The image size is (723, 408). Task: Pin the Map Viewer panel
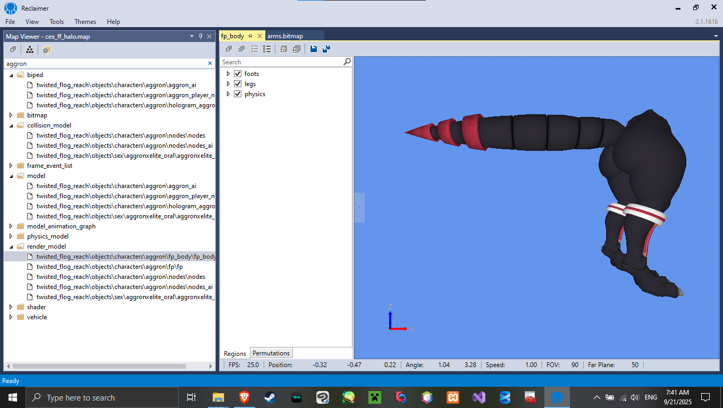coord(200,36)
